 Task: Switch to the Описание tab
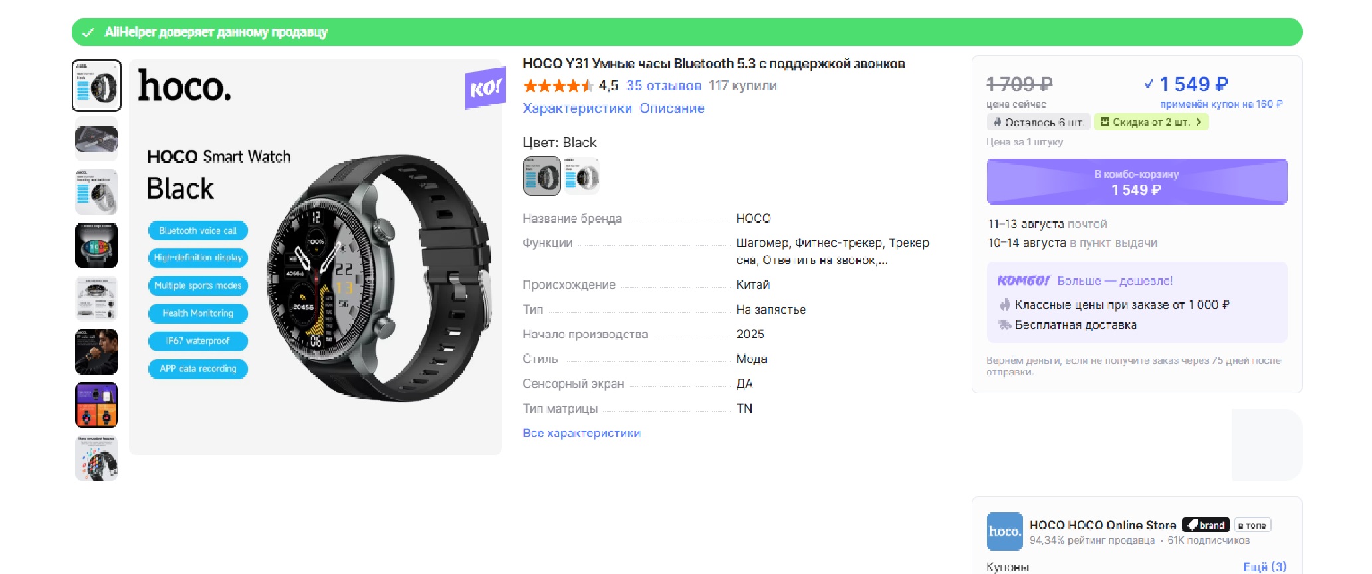click(672, 108)
